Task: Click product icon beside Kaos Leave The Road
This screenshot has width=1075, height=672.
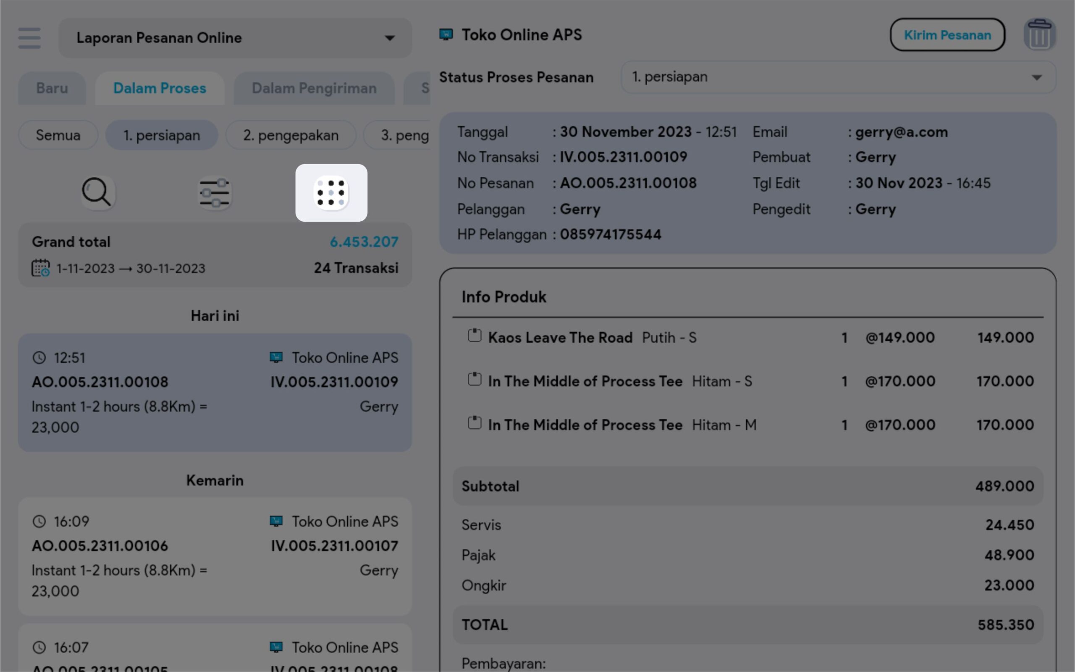Action: 475,336
